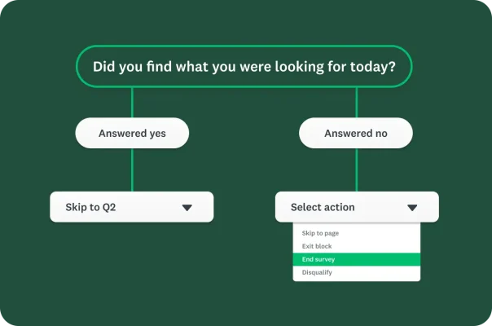This screenshot has height=326, width=492.
Task: Open the "Skip to Q2" dropdown
Action: tap(132, 207)
